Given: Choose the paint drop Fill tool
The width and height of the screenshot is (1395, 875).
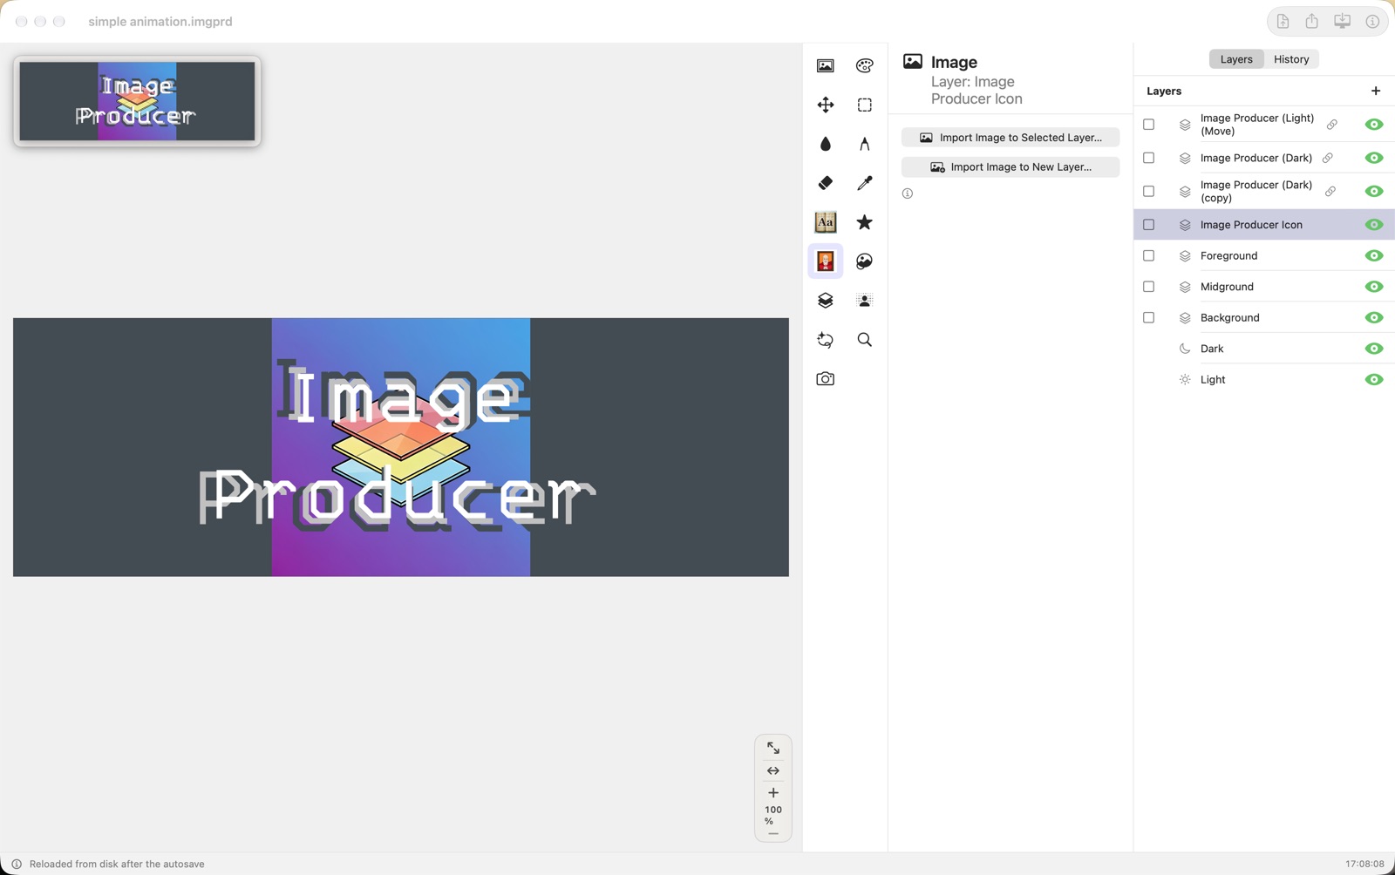Looking at the screenshot, I should pyautogui.click(x=825, y=144).
